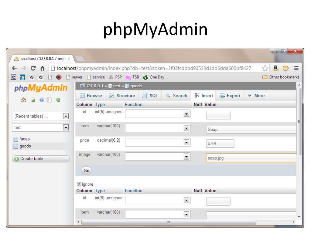Open the TSB bookmark
Viewport: 311px width, 233px height.
pyautogui.click(x=132, y=77)
